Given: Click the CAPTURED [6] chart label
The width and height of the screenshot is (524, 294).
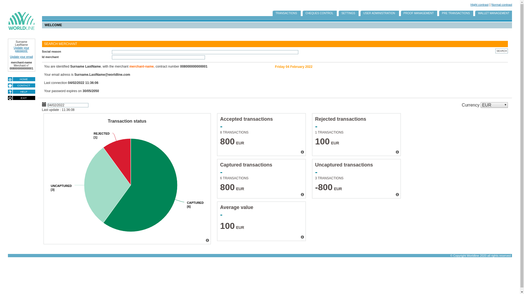Looking at the screenshot, I should coord(195,205).
